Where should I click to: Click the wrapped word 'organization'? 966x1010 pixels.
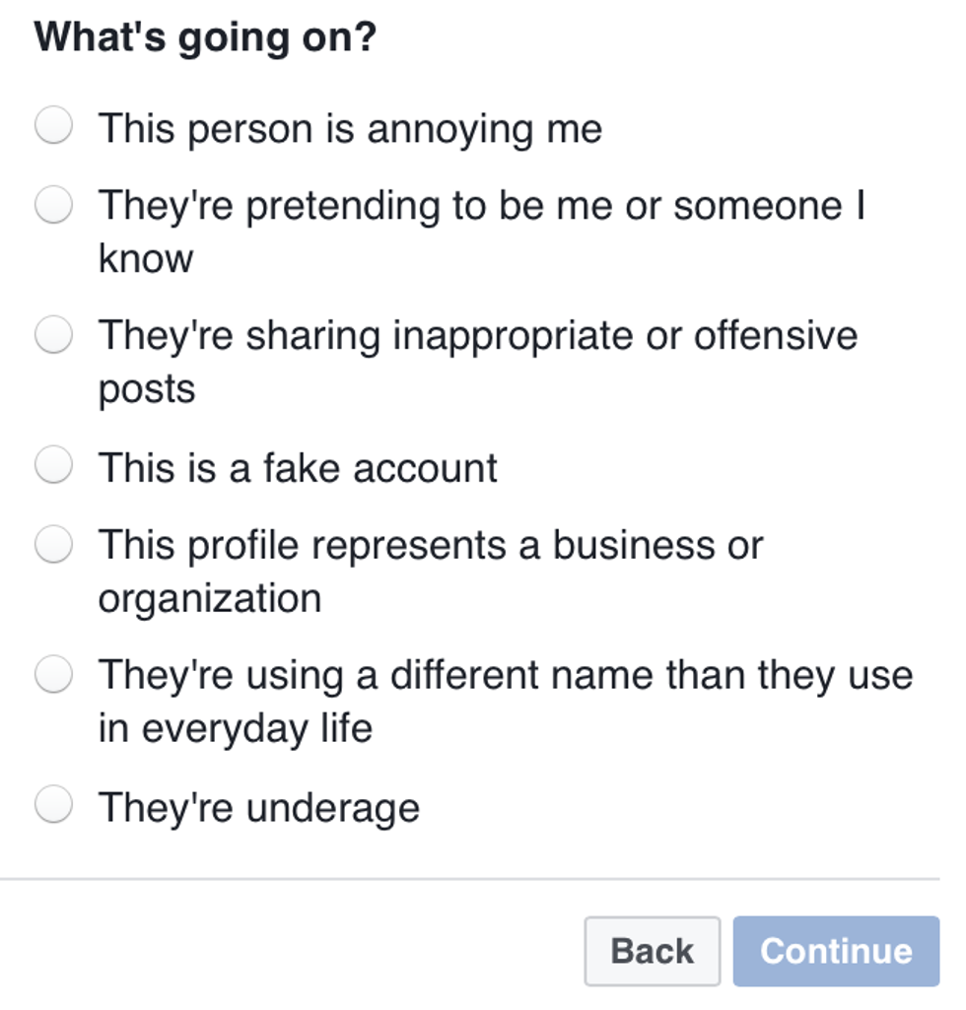[210, 599]
